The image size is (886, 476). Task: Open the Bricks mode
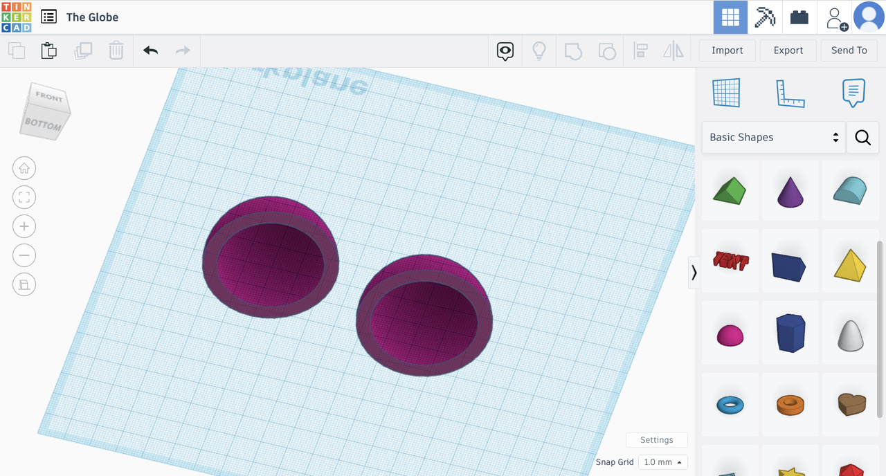point(799,17)
